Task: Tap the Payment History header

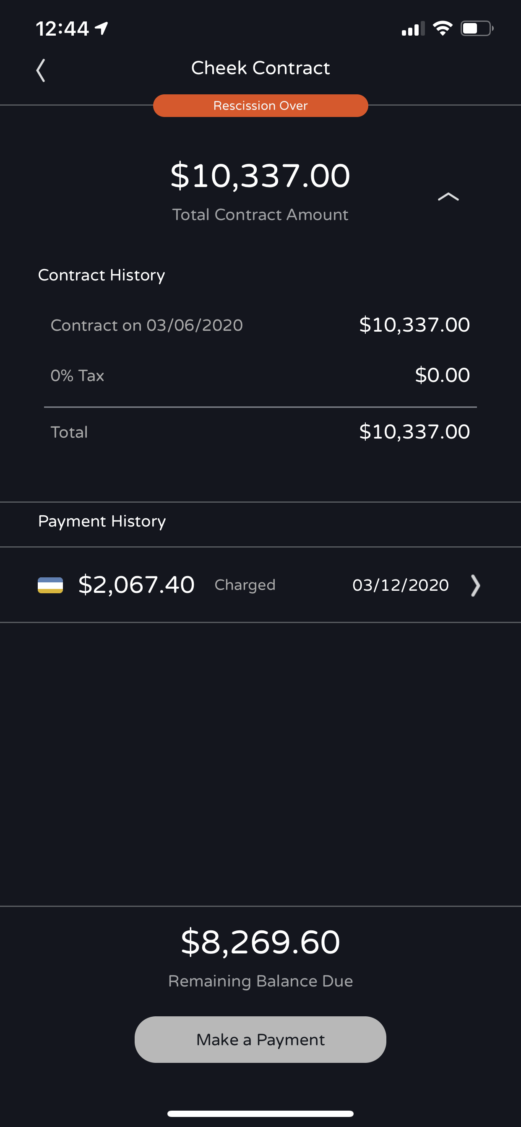Action: (x=102, y=521)
